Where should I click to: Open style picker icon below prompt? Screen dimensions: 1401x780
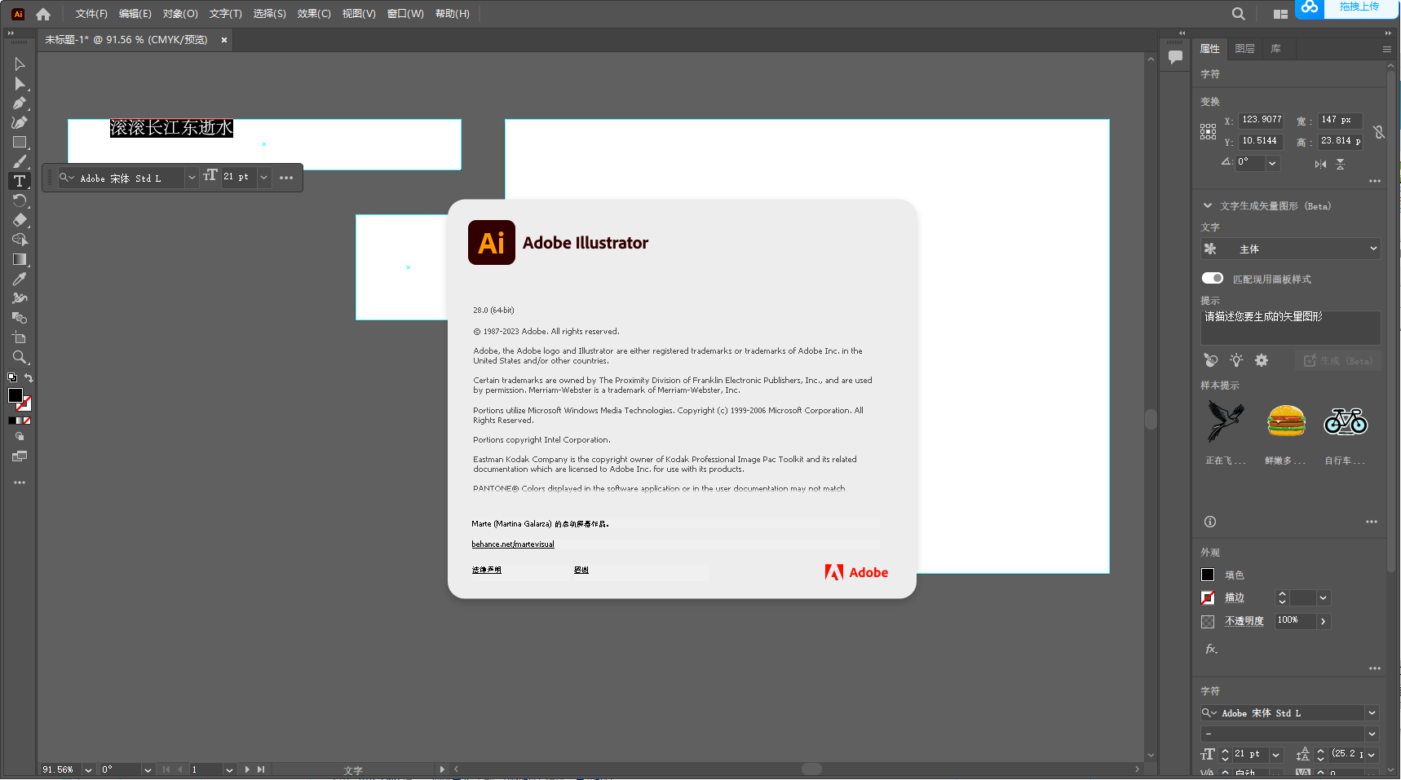(1211, 360)
